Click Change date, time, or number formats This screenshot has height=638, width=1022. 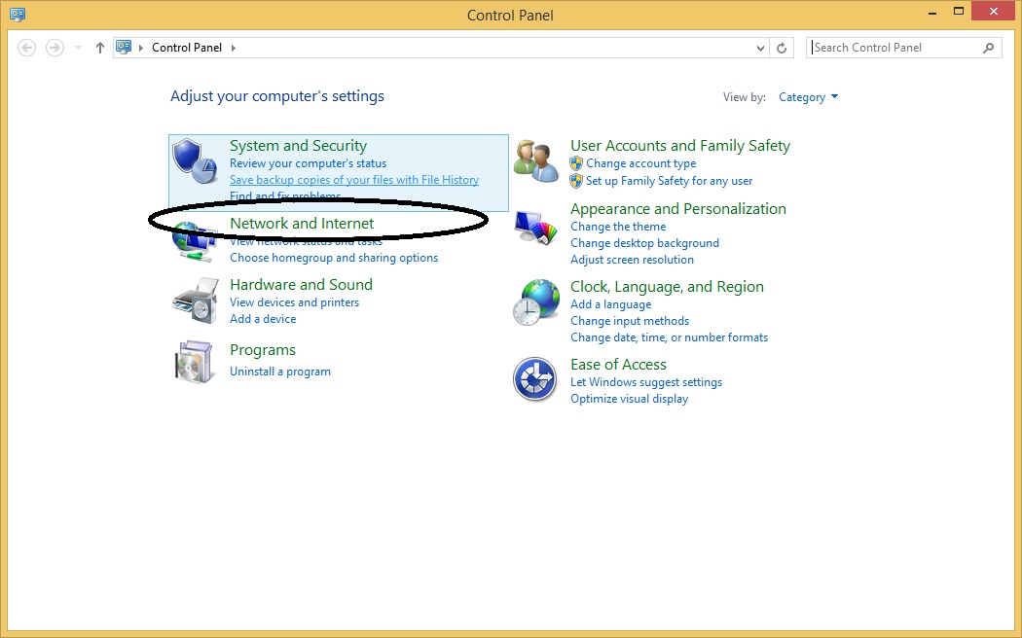click(x=670, y=337)
